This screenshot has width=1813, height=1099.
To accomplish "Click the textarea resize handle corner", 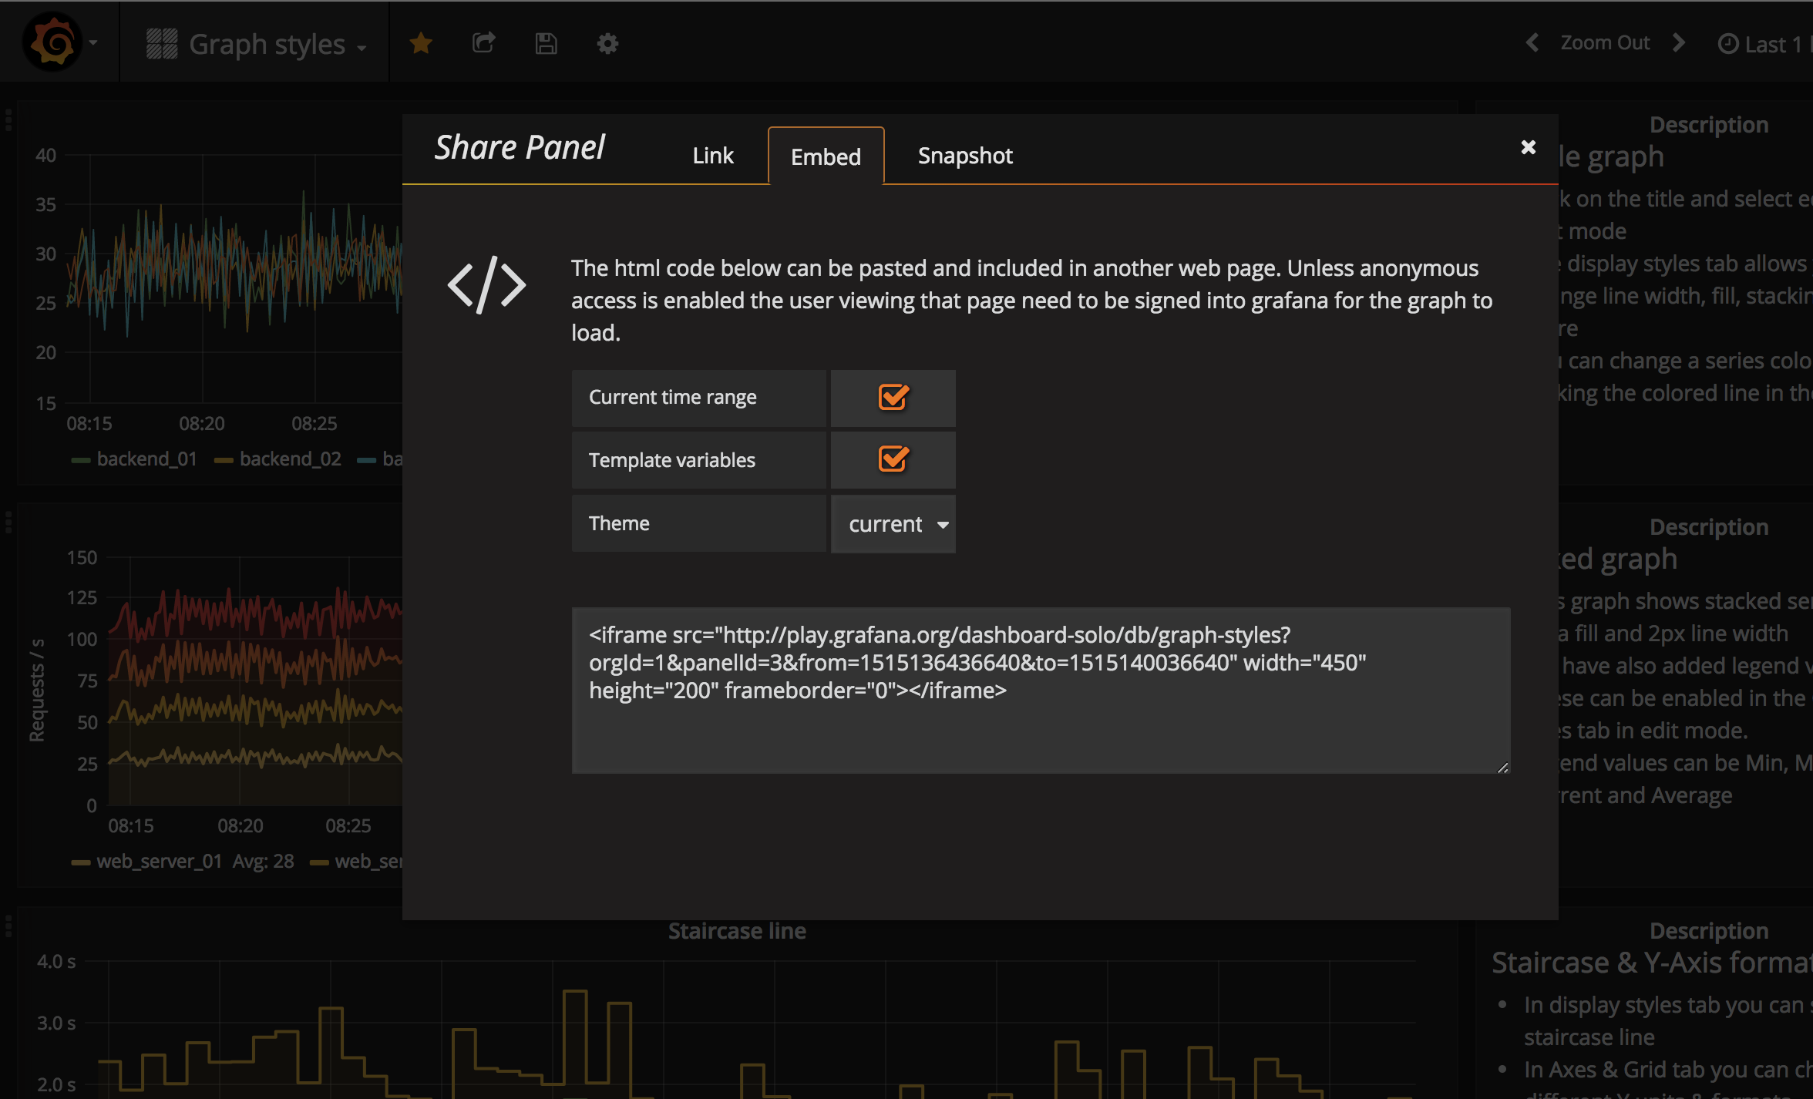I will click(x=1502, y=768).
